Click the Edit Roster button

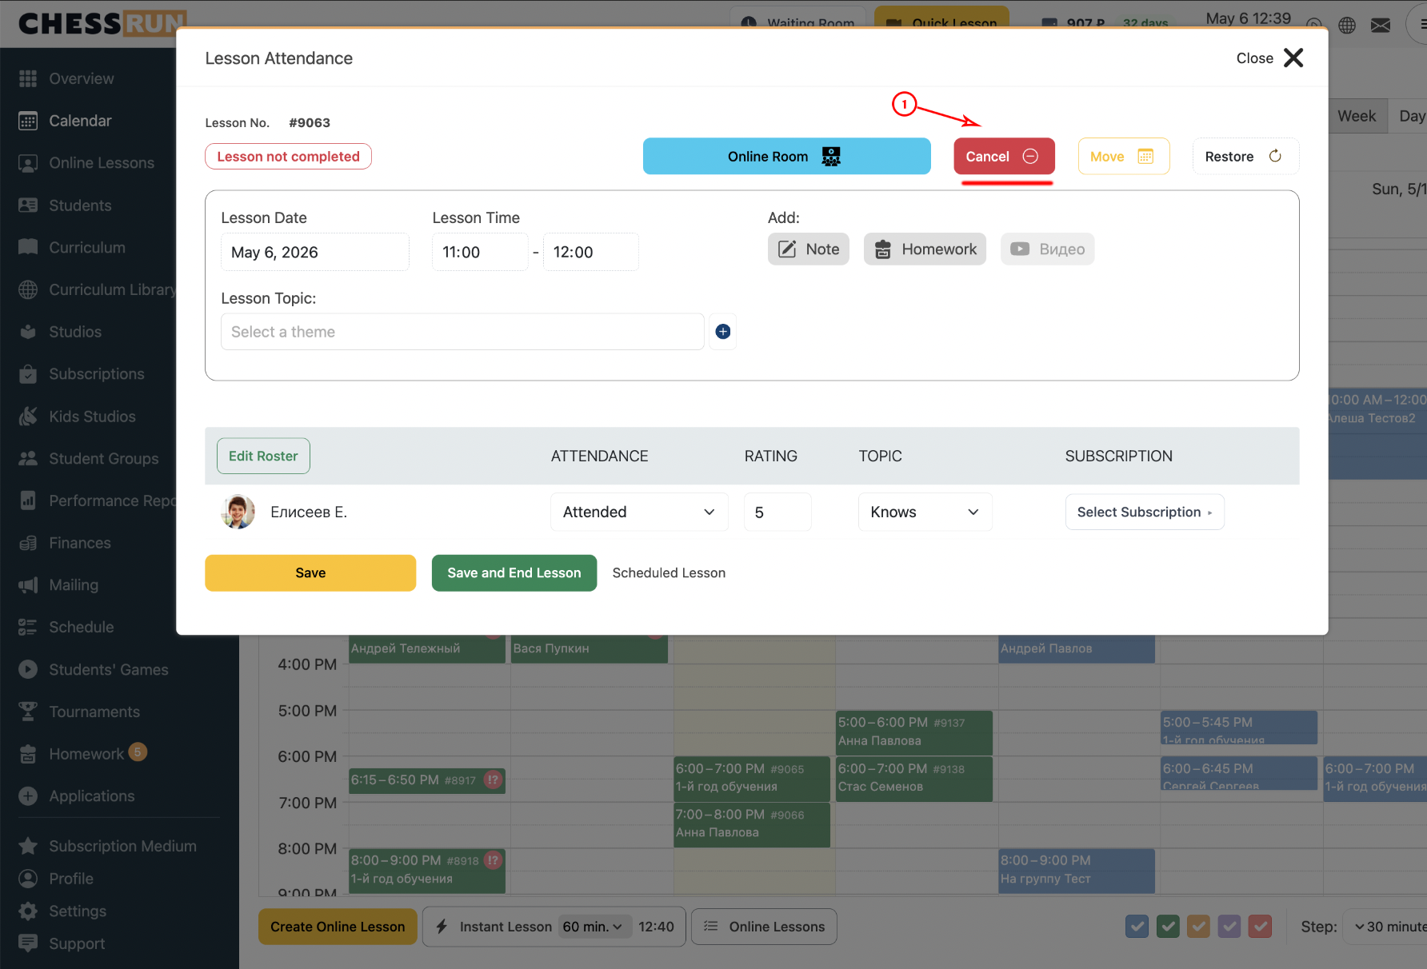click(x=263, y=456)
